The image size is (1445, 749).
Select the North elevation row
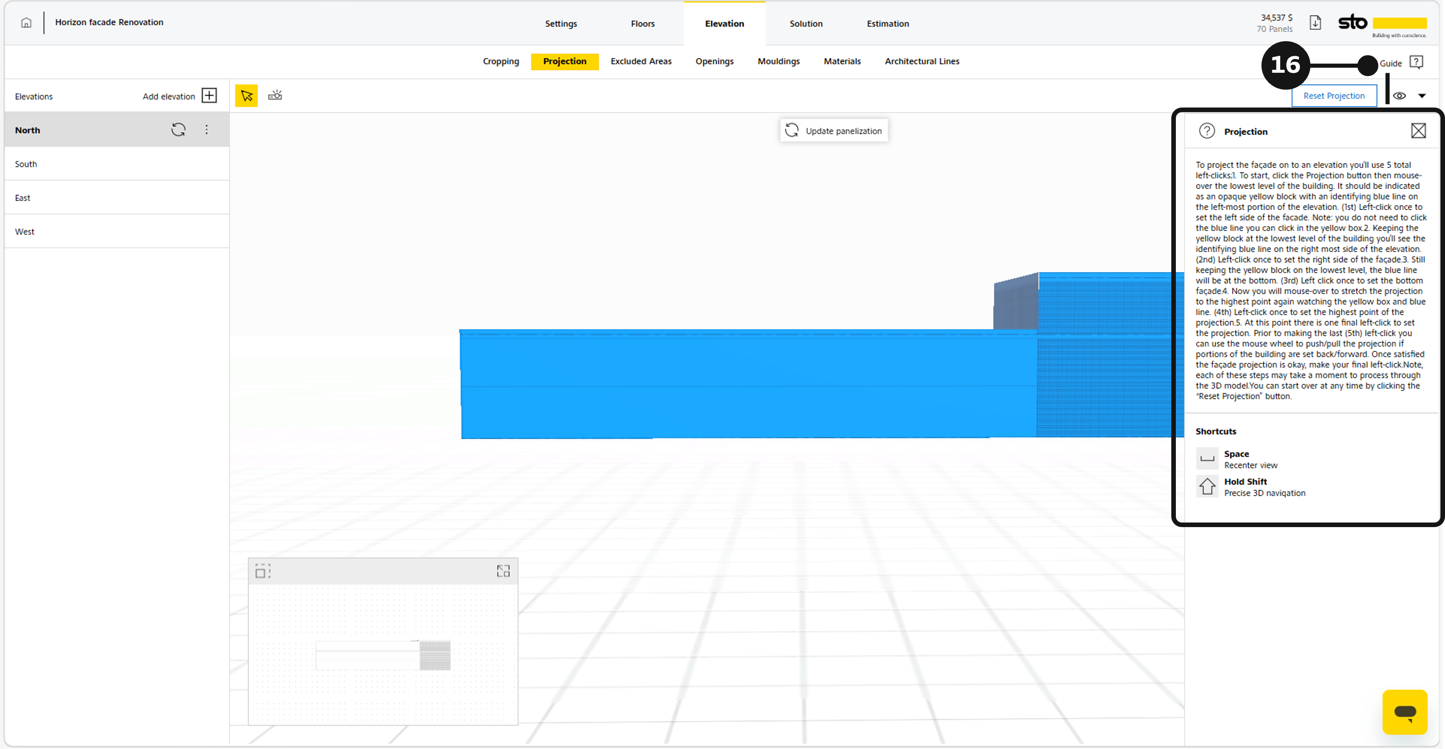coord(117,129)
